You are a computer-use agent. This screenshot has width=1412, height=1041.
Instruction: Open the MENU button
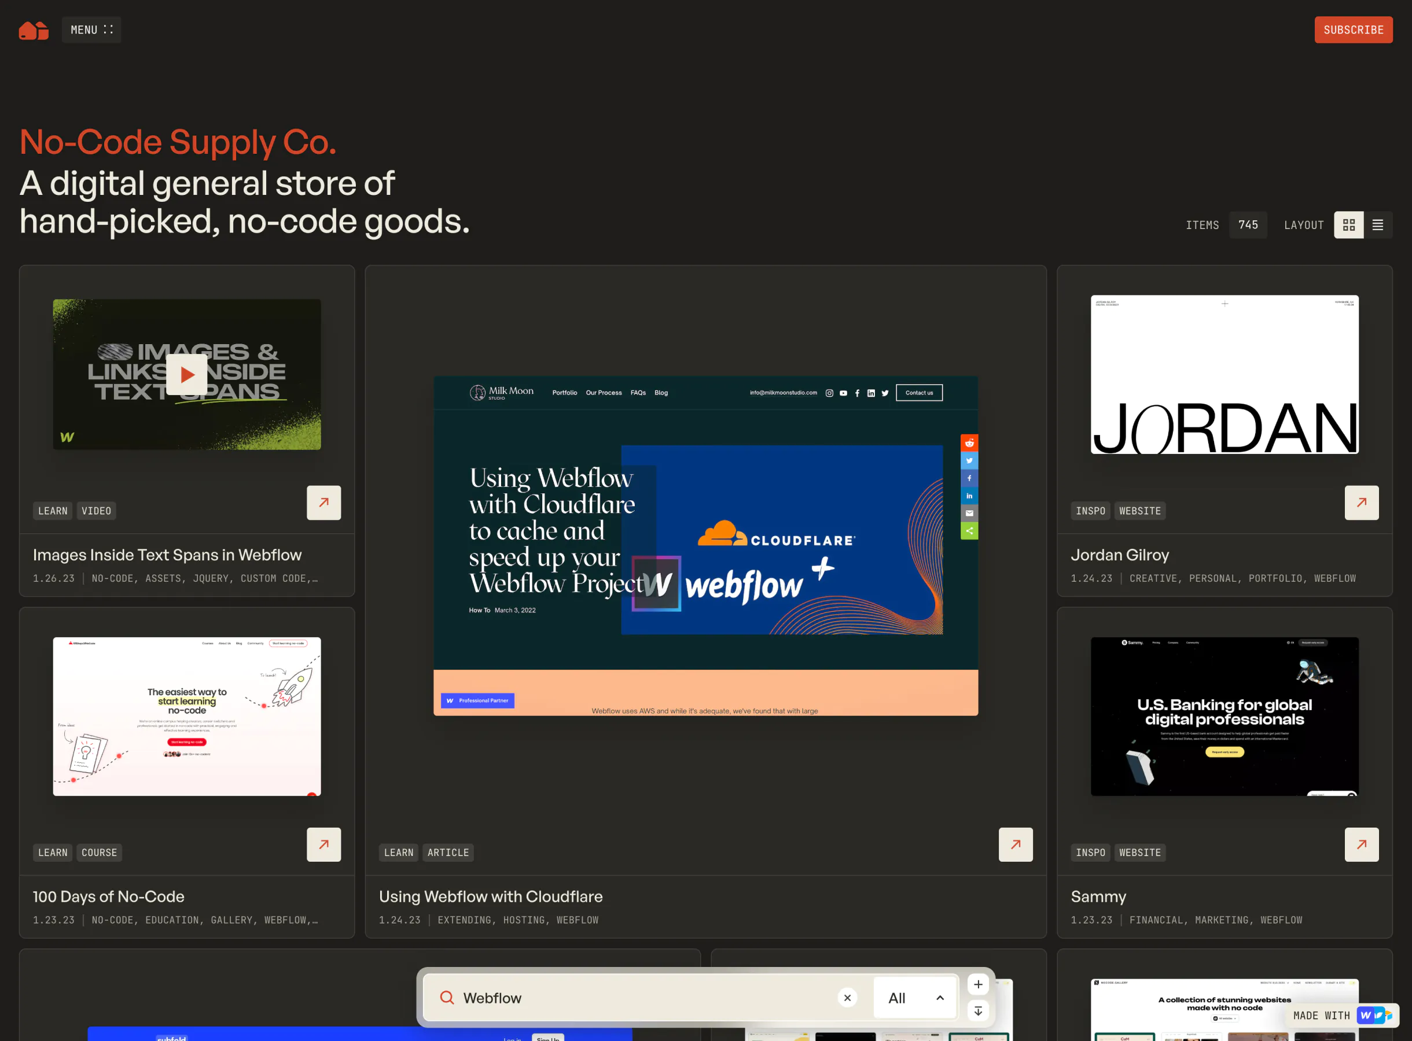tap(91, 29)
